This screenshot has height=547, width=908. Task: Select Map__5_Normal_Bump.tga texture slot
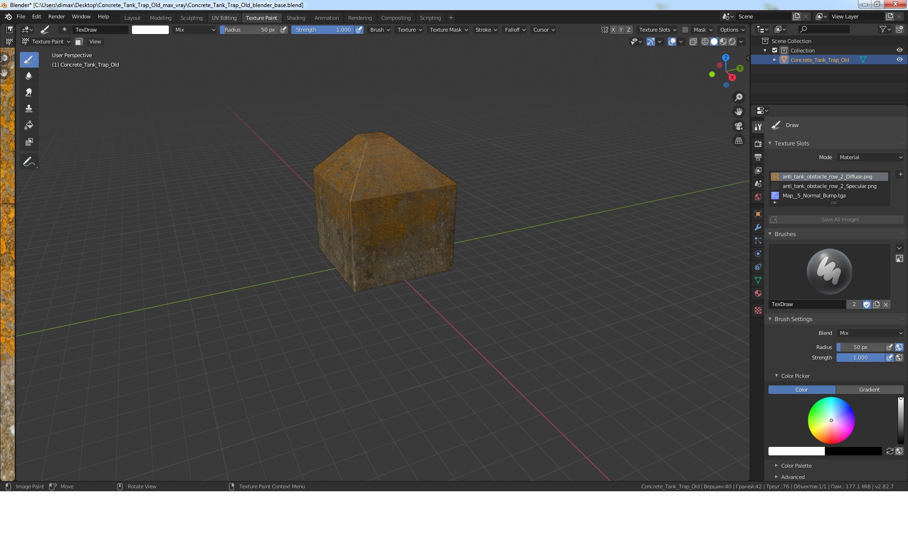(829, 196)
